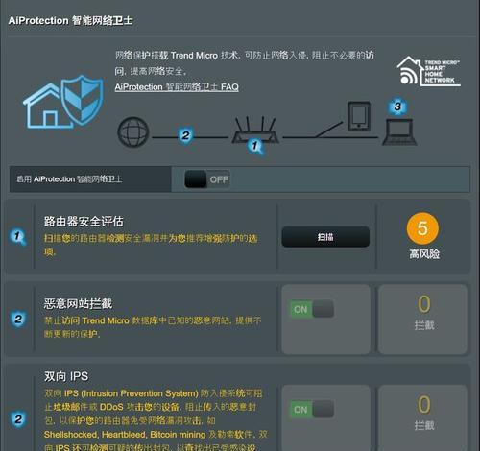Click badge 3 above the laptop

397,107
